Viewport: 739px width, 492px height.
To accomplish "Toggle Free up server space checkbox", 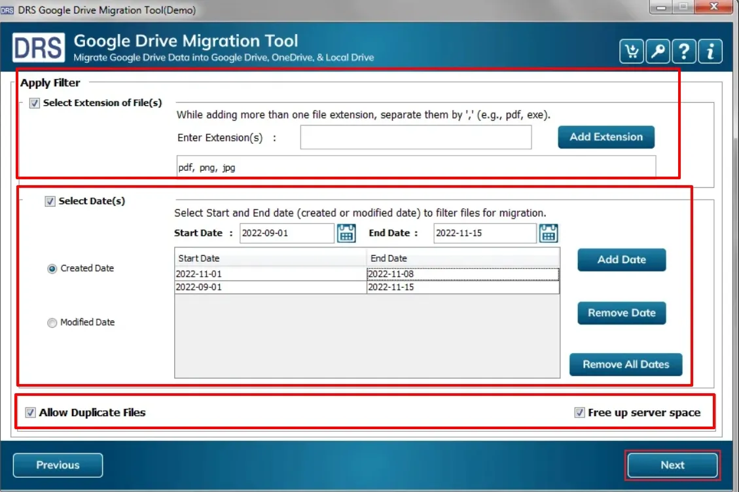I will click(x=579, y=413).
